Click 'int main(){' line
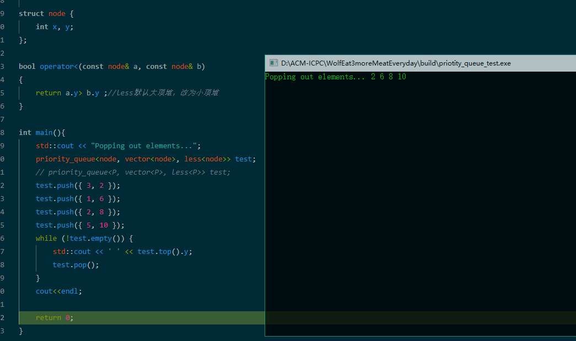576x341 pixels. coord(42,133)
